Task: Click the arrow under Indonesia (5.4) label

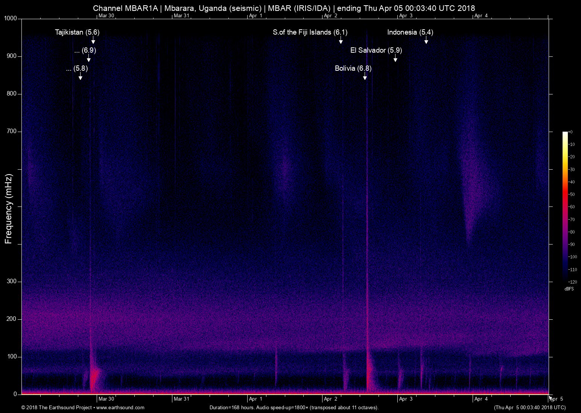Action: coord(426,41)
